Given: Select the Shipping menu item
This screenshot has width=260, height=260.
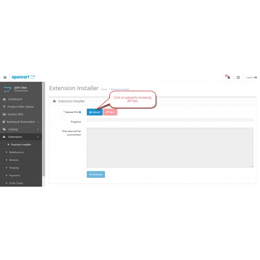Looking at the screenshot, I should pos(14,167).
